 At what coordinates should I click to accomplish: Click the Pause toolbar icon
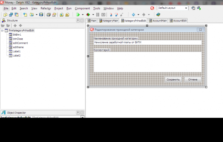[x=98, y=15]
